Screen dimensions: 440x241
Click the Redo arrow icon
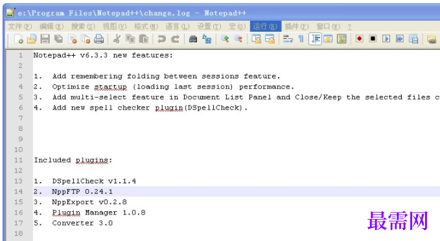[175, 39]
